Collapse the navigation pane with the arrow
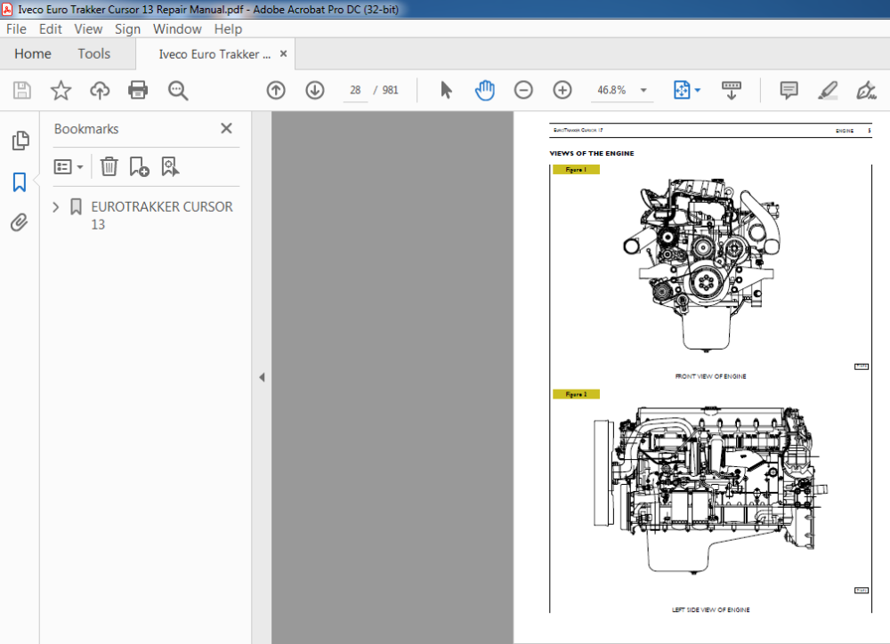 coord(262,377)
